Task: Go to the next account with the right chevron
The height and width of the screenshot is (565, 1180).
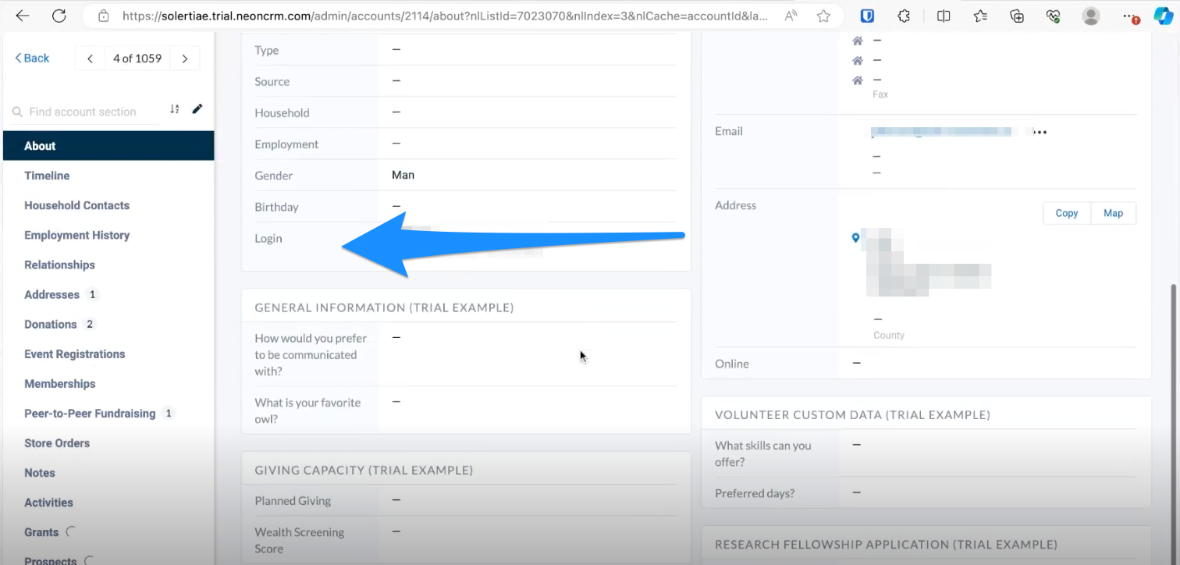Action: tap(185, 59)
